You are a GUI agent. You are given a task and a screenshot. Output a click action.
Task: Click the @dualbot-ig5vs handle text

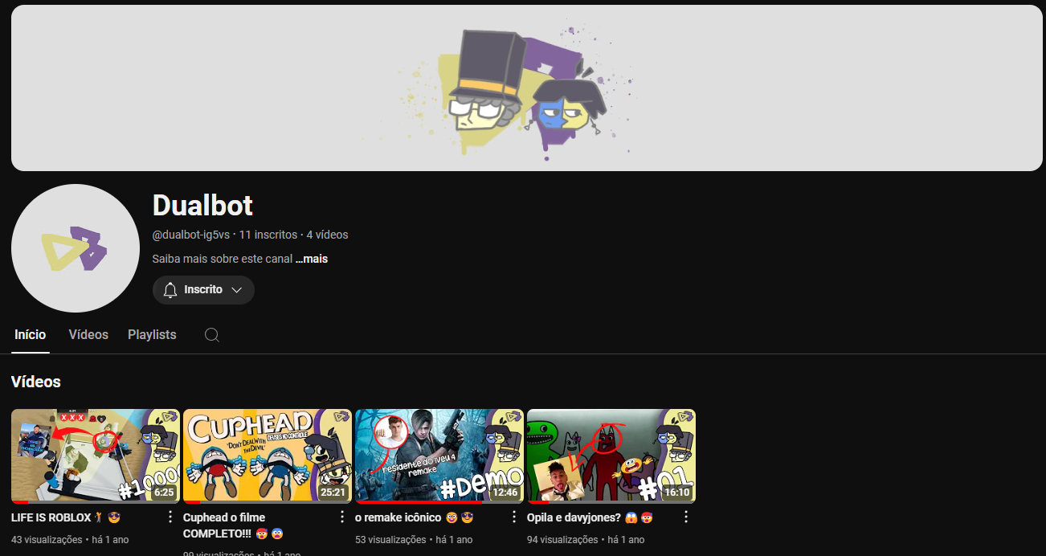pyautogui.click(x=191, y=235)
